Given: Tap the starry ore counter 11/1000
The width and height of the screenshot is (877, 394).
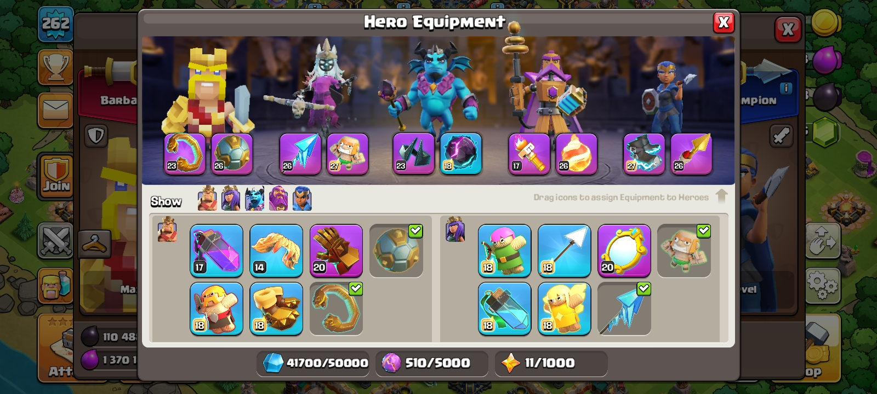Looking at the screenshot, I should (x=551, y=363).
